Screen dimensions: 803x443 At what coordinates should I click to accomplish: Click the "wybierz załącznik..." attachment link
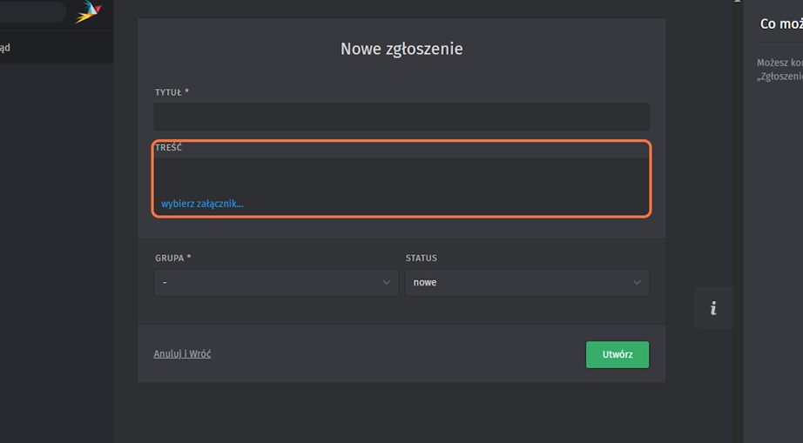(202, 204)
